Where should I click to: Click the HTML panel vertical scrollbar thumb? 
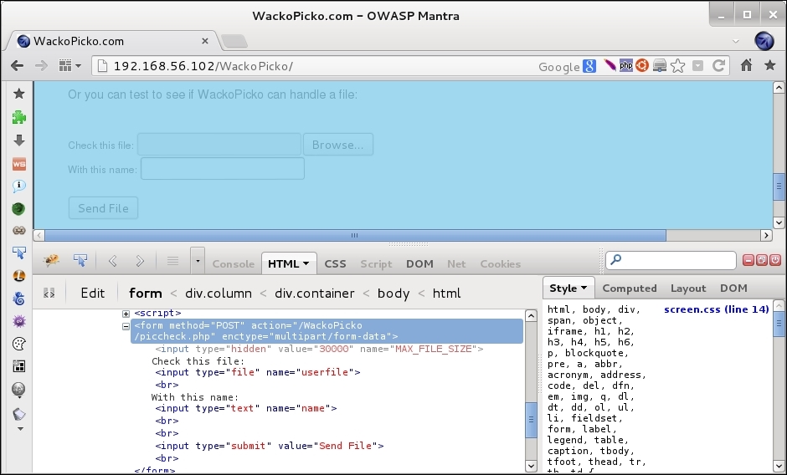point(531,419)
